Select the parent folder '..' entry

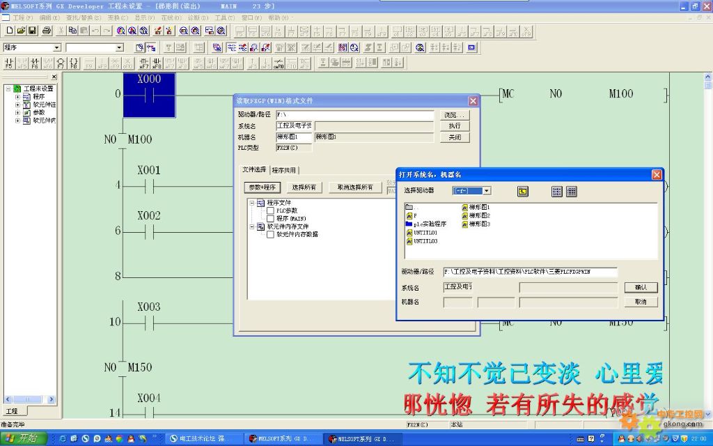click(412, 207)
